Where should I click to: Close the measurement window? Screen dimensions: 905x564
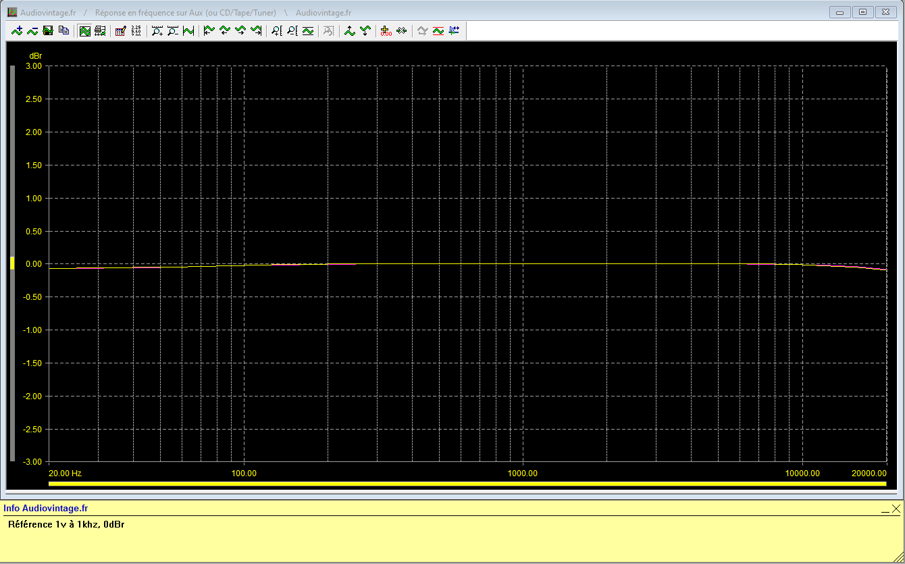(885, 12)
